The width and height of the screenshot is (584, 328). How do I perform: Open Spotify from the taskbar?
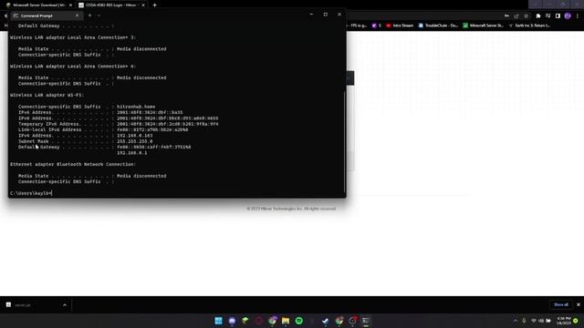299,321
